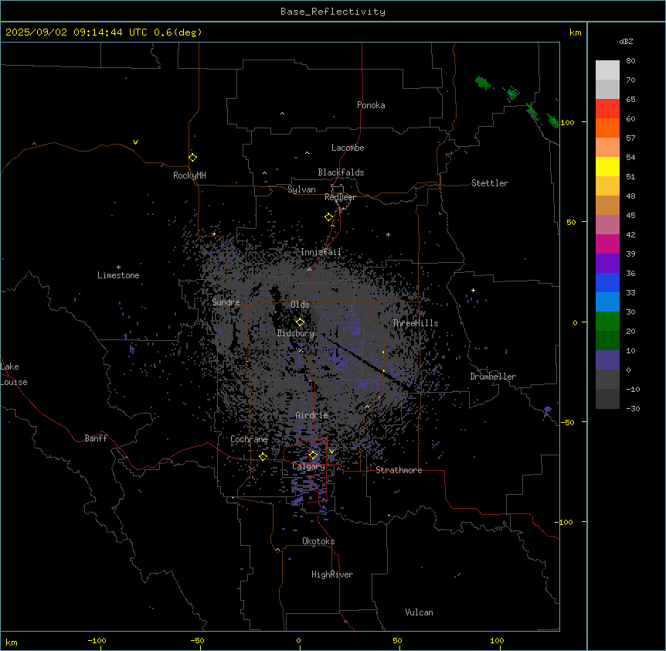Viewport: 666px width, 651px height.
Task: Select the yellow 51-54 dBZ legend swatch
Action: tap(607, 166)
